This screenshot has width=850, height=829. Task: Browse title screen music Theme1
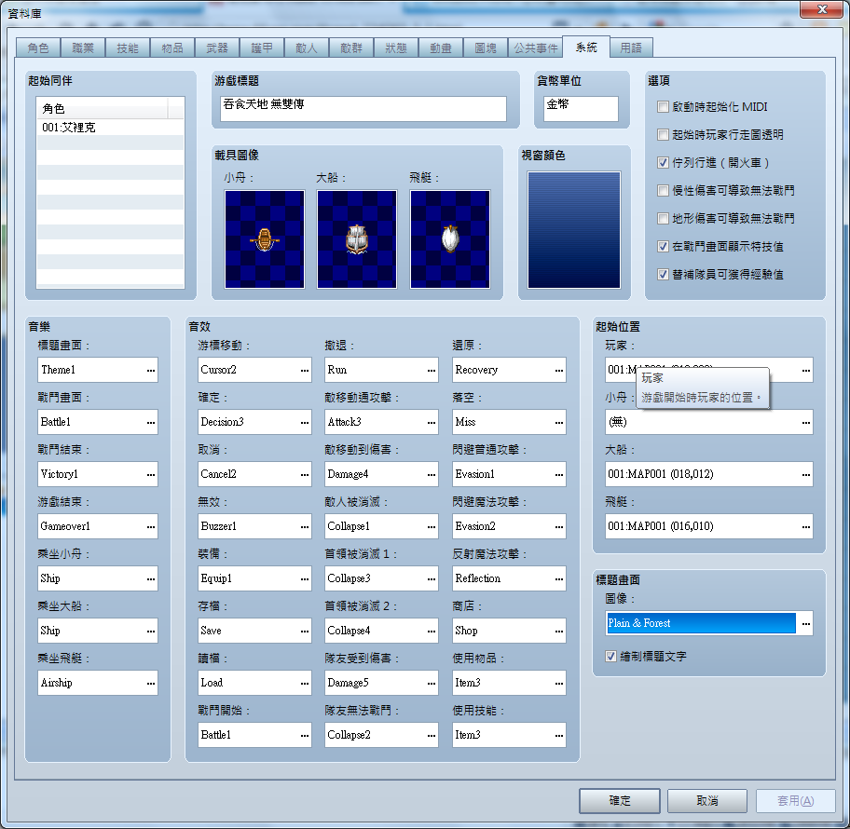coord(151,370)
